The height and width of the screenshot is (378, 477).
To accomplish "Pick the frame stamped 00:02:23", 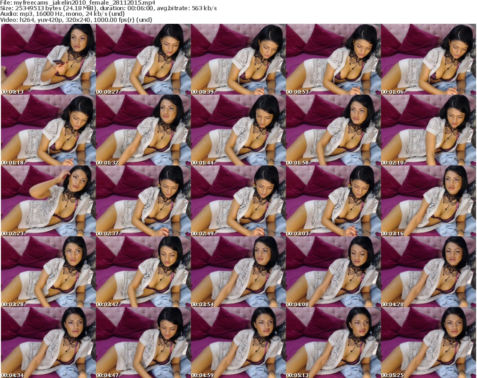I will [x=48, y=201].
